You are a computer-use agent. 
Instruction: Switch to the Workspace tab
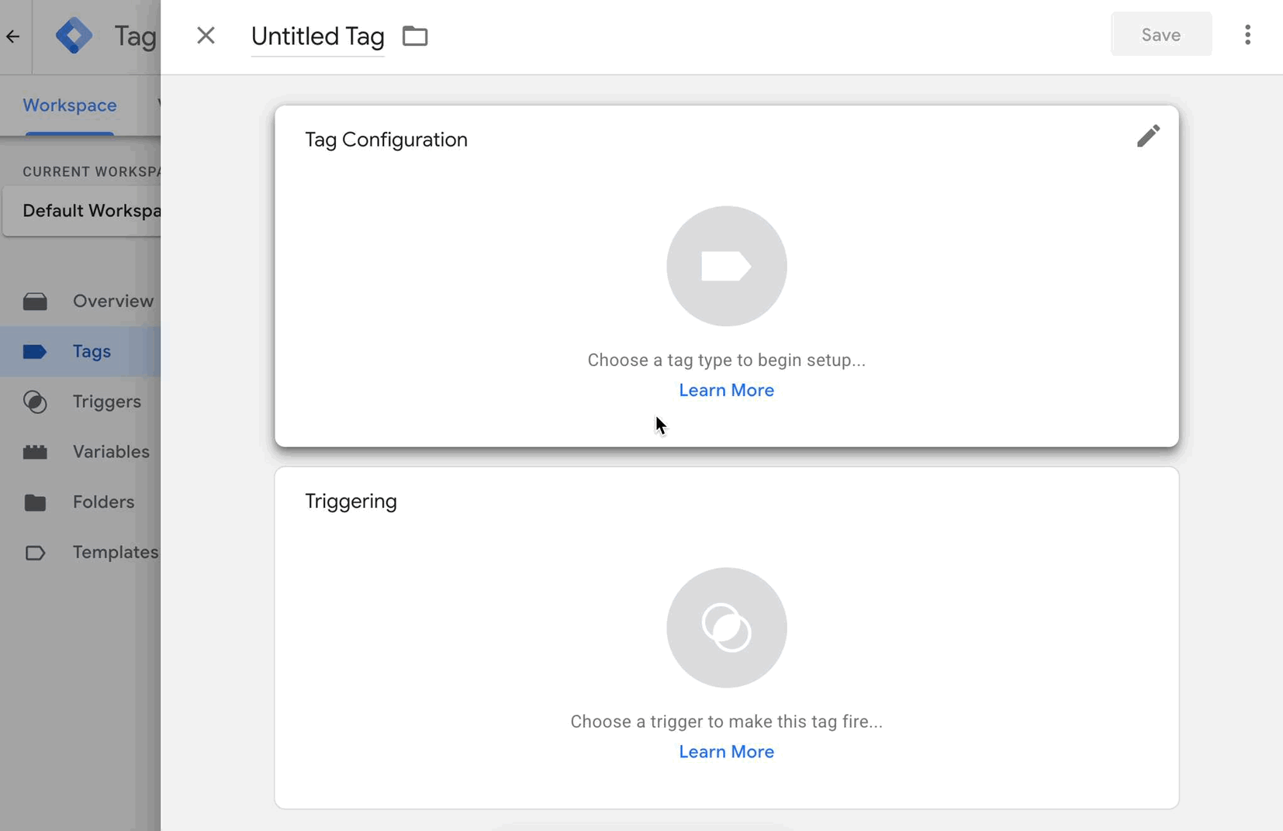tap(70, 105)
